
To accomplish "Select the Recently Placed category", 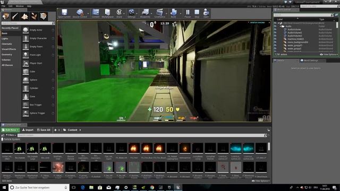I will (x=10, y=28).
